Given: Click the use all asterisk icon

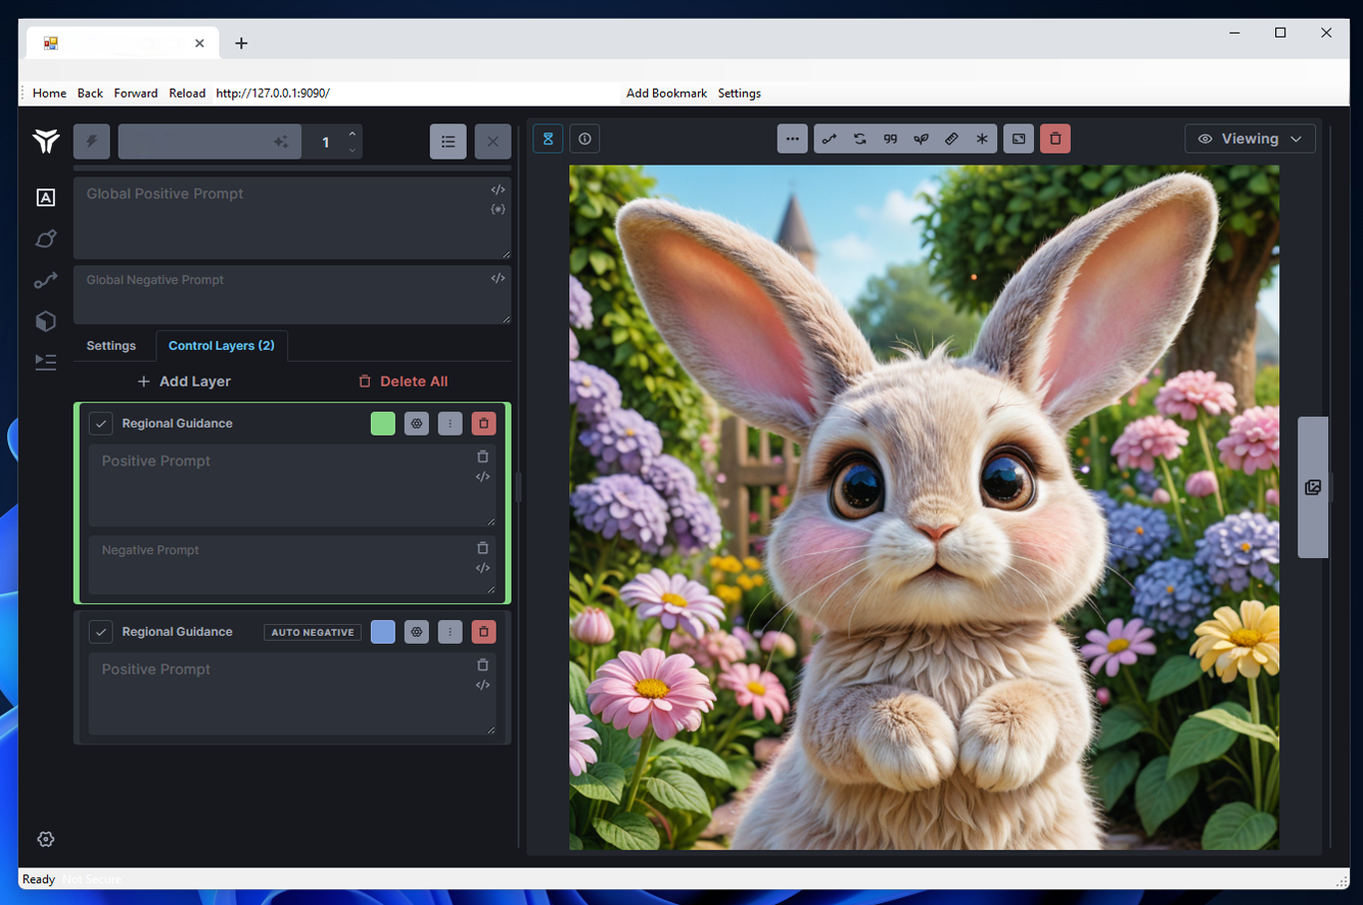Looking at the screenshot, I should pos(982,139).
